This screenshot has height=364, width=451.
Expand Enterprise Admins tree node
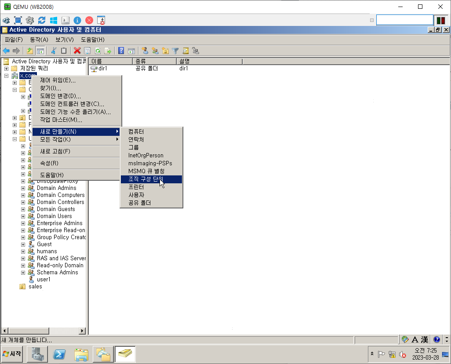pos(23,223)
